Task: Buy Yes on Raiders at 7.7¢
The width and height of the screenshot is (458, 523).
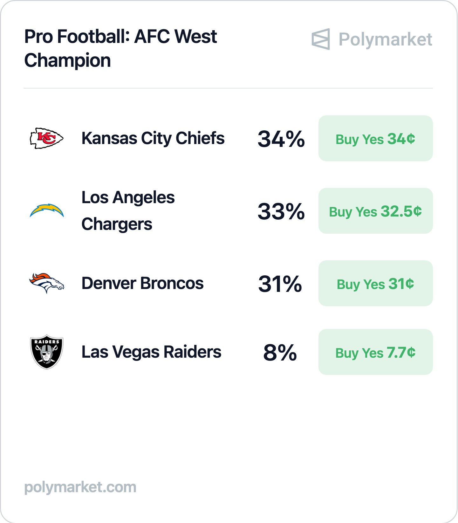Action: pyautogui.click(x=375, y=352)
